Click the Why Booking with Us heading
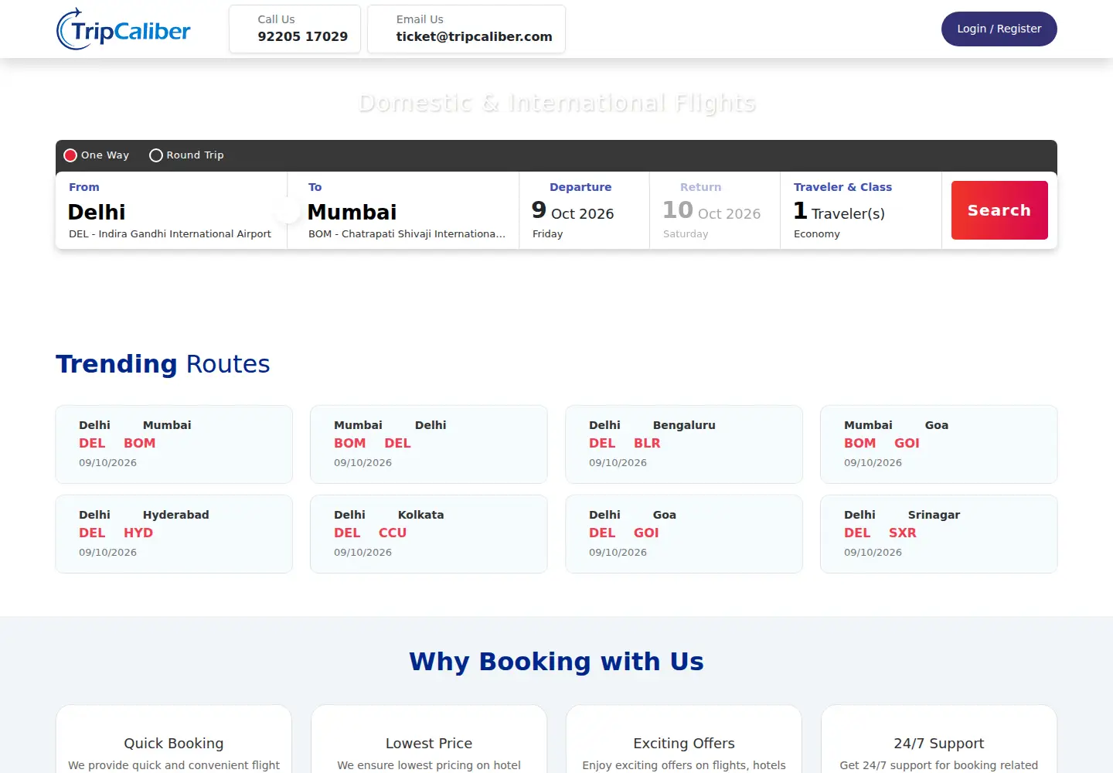The width and height of the screenshot is (1113, 773). [556, 662]
